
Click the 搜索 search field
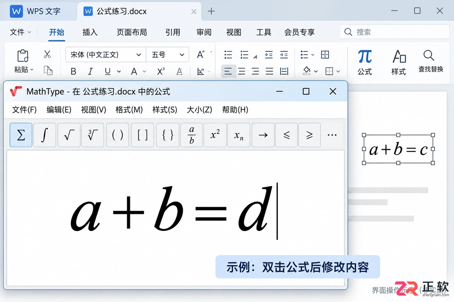pyautogui.click(x=394, y=32)
